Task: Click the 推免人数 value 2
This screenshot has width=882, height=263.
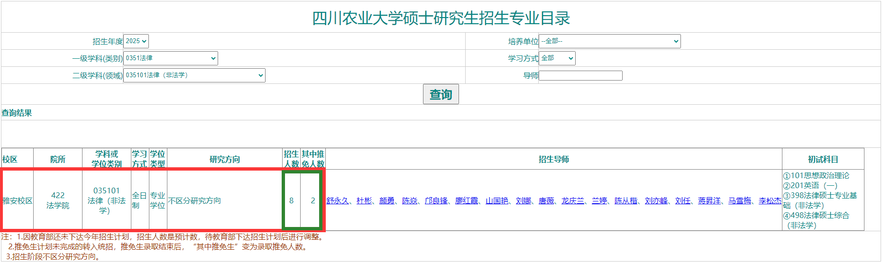Action: (313, 200)
